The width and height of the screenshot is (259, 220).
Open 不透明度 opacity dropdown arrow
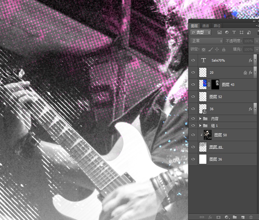(x=257, y=41)
